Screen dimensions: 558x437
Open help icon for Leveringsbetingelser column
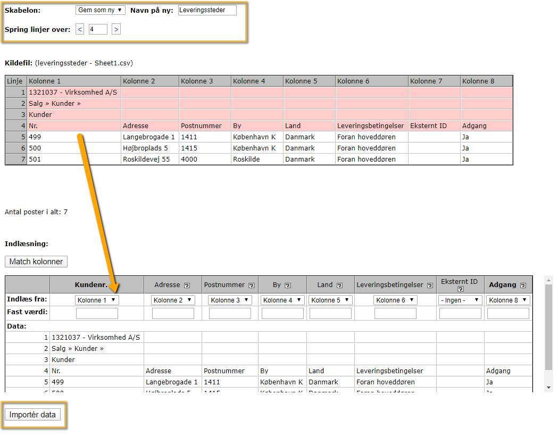(430, 285)
